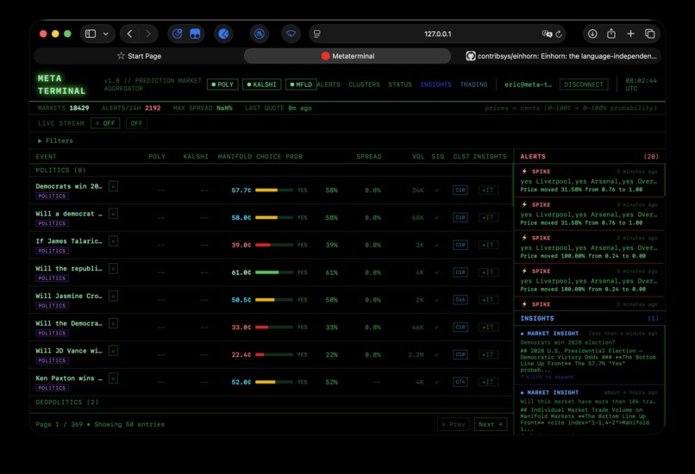Star the Will the Democra.. market
Image resolution: width=695 pixels, height=474 pixels.
pos(114,324)
